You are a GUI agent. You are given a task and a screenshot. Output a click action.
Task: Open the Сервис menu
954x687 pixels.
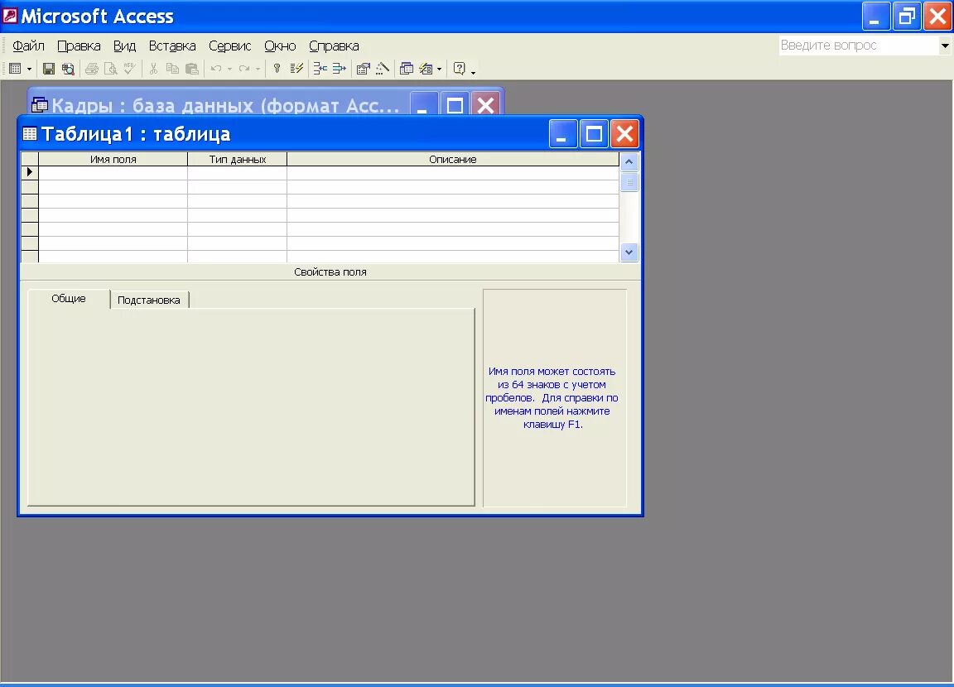230,46
